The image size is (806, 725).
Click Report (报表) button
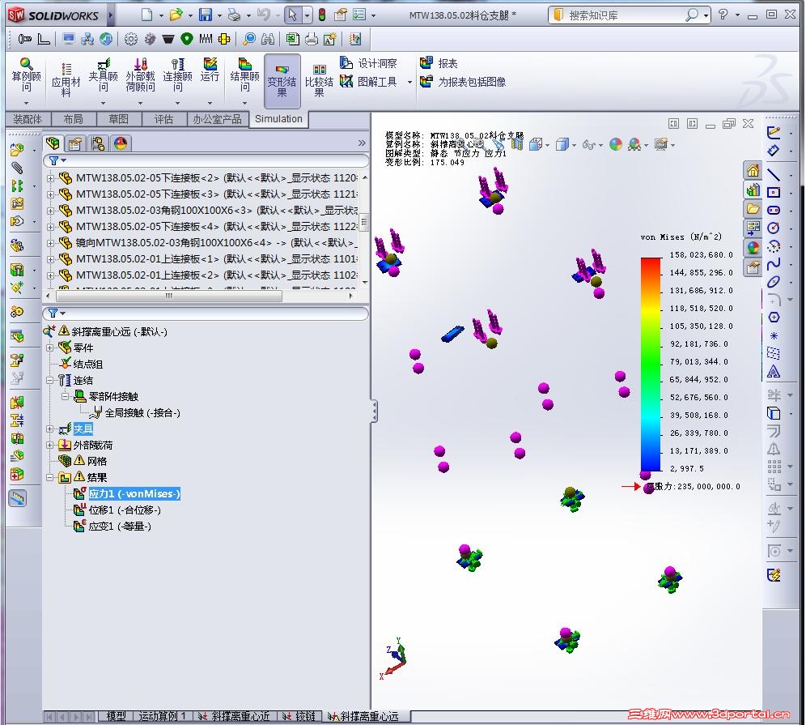[x=439, y=62]
